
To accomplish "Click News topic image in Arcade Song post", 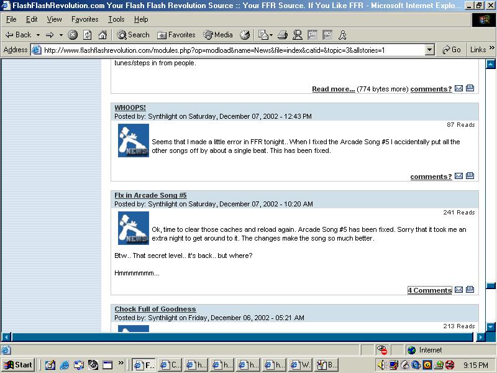I will point(134,228).
